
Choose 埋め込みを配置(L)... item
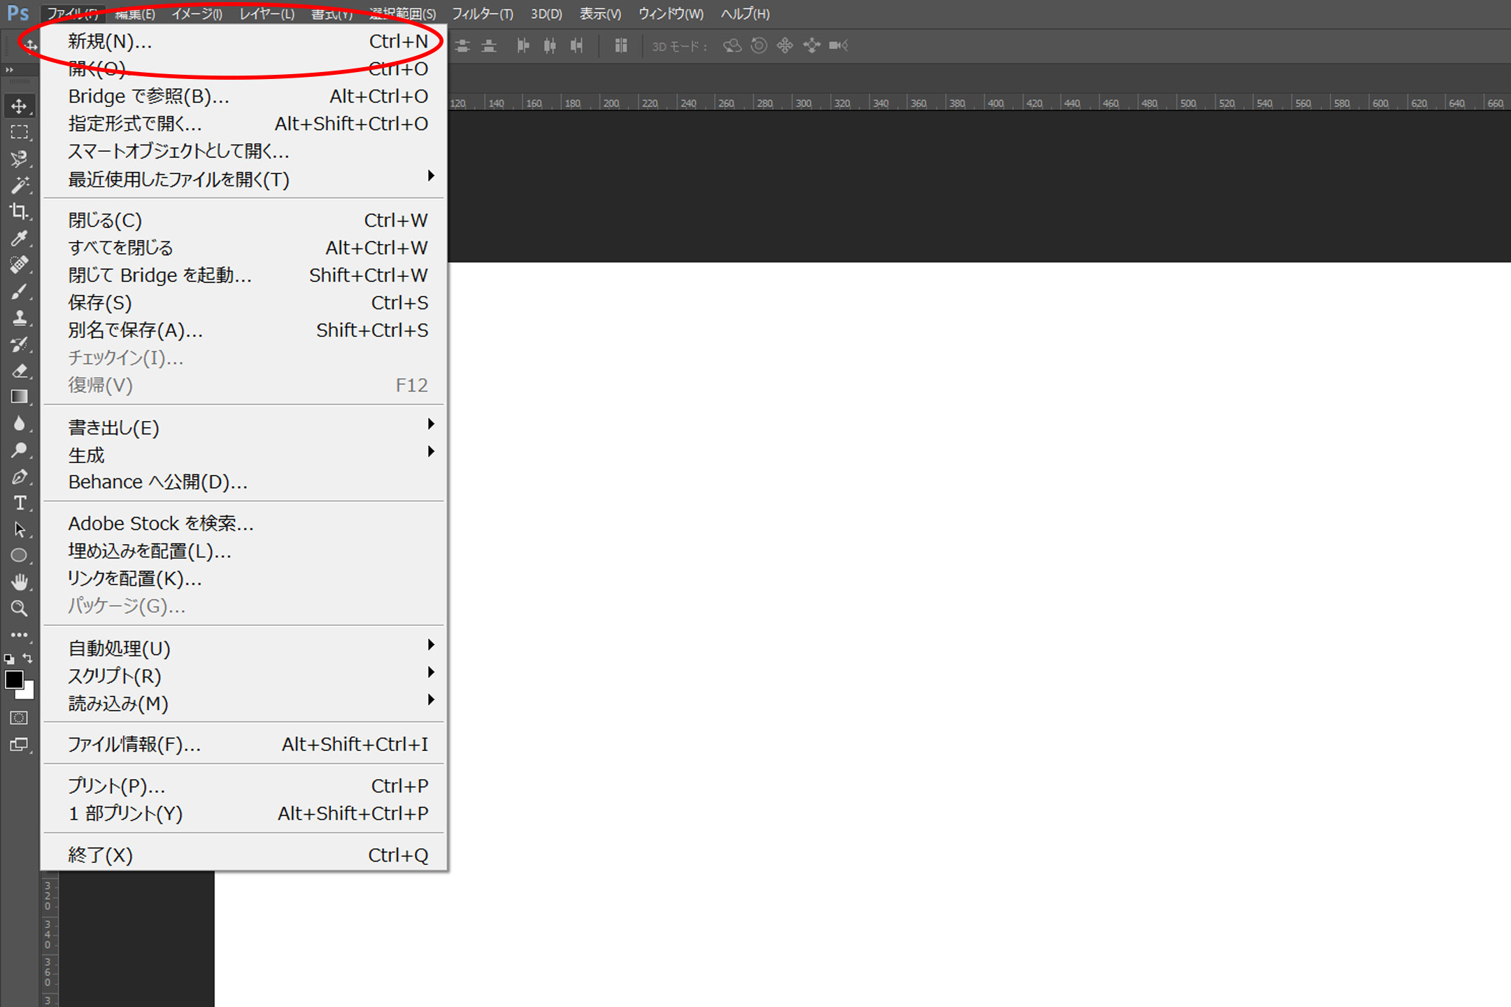pos(245,551)
